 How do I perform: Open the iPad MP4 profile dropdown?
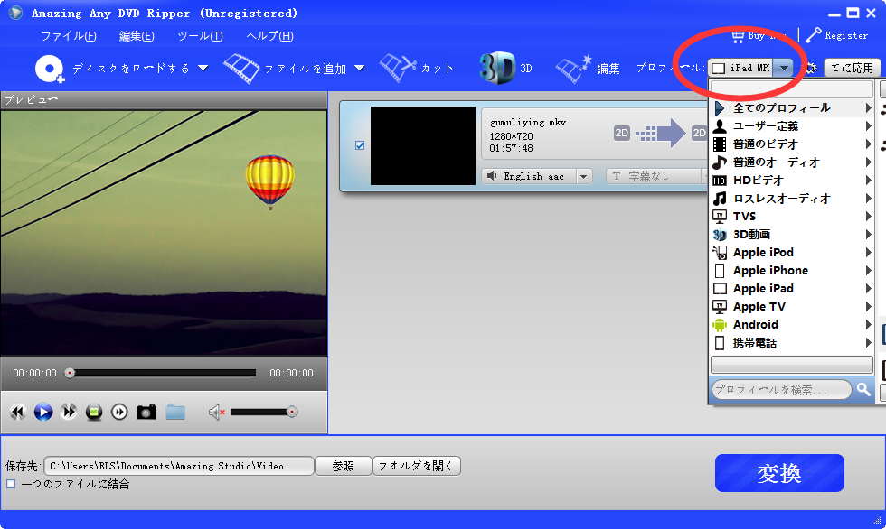pos(784,69)
